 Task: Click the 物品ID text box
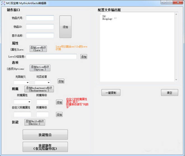pyautogui.click(x=40, y=27)
